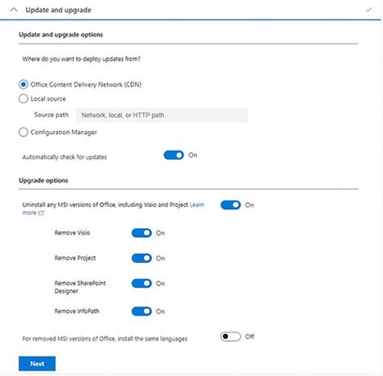Select the Local source radio option

pos(23,99)
